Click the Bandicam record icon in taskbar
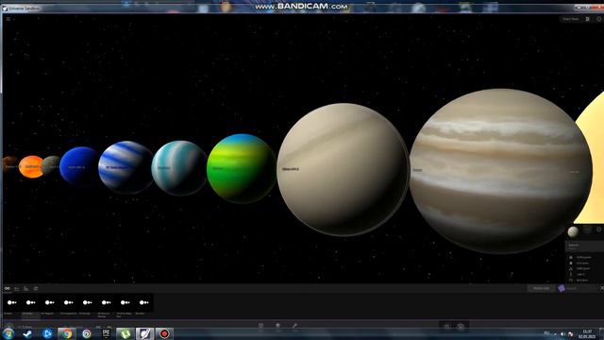Image resolution: width=604 pixels, height=340 pixels. 164,333
